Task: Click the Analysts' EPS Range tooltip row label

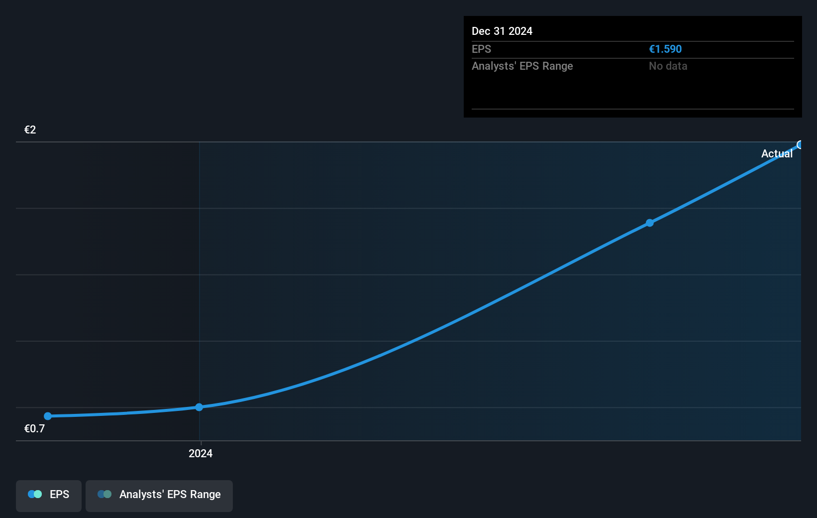Action: point(522,66)
